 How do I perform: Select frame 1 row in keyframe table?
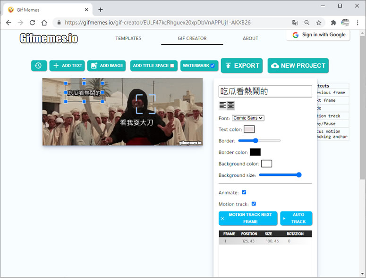[x=265, y=241]
